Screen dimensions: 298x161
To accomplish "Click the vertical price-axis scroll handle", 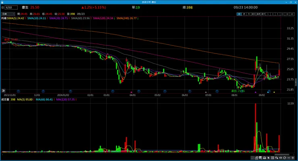I will click(x=296, y=82).
